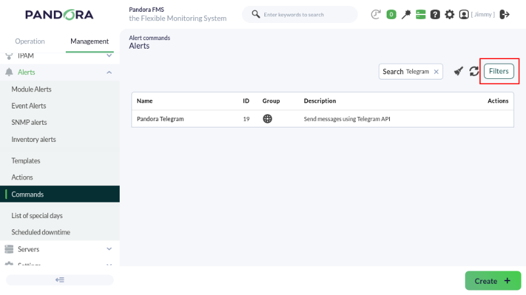This screenshot has width=526, height=295.
Task: Click the Actions column header
Action: [498, 101]
